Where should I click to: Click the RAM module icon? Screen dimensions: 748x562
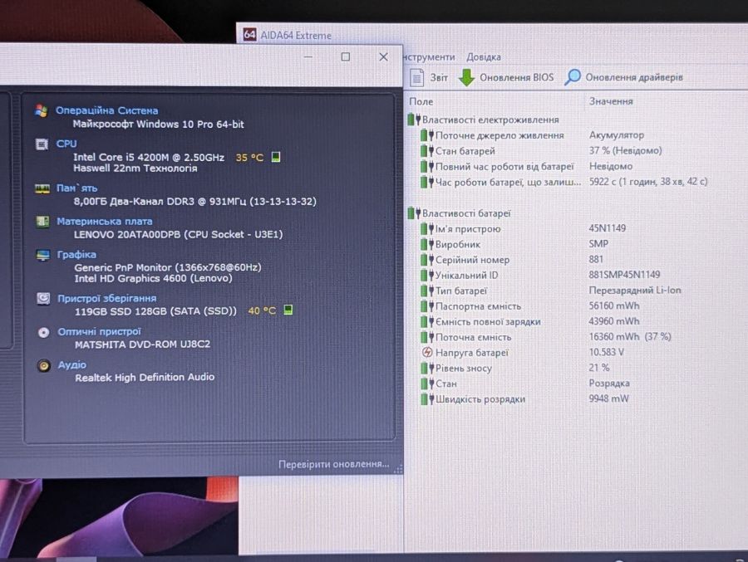click(x=42, y=188)
